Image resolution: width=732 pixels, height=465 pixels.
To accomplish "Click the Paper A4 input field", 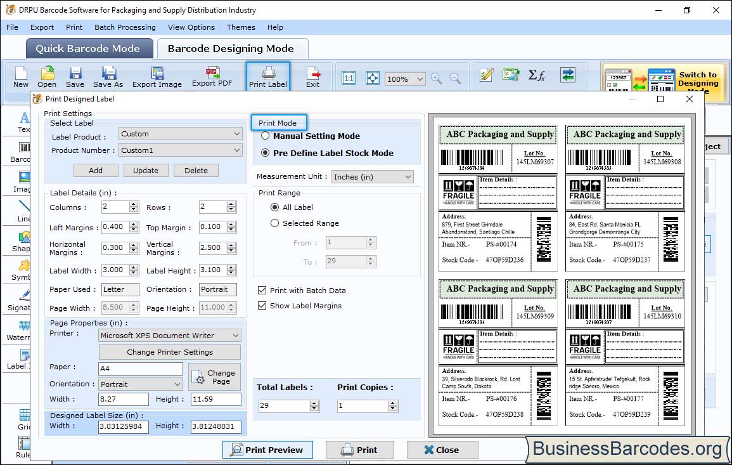I will pyautogui.click(x=141, y=369).
